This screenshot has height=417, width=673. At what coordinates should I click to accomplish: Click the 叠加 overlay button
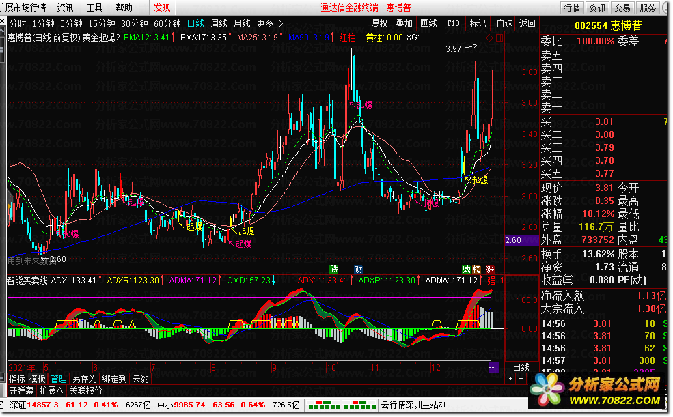pos(404,24)
